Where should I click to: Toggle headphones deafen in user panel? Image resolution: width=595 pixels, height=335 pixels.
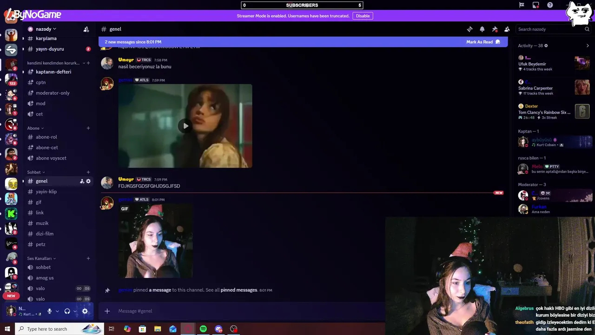67,311
